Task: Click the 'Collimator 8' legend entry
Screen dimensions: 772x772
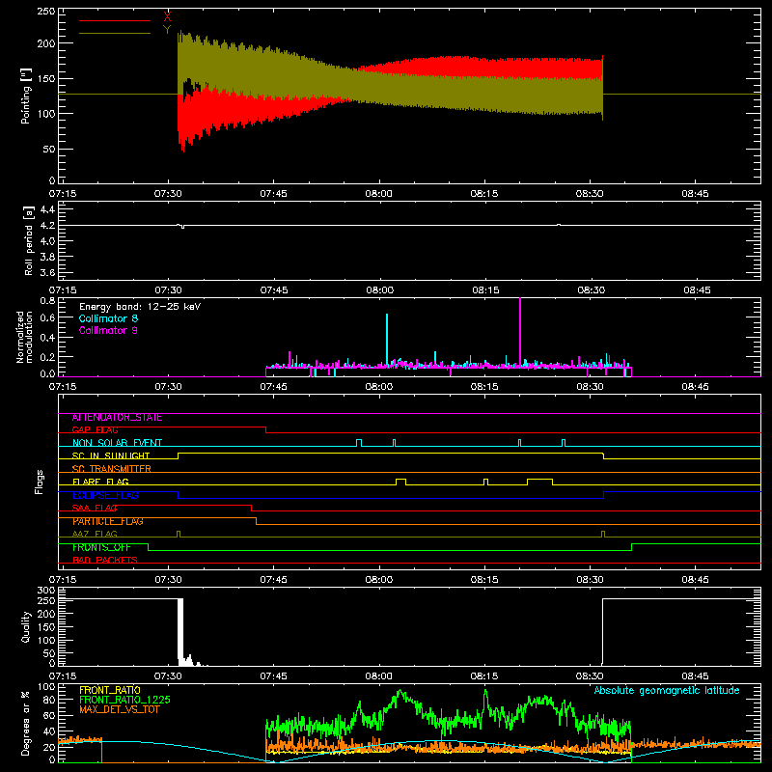Action: pos(108,318)
